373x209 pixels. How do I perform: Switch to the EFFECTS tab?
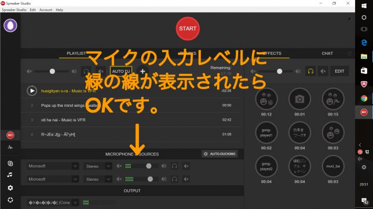click(x=272, y=53)
